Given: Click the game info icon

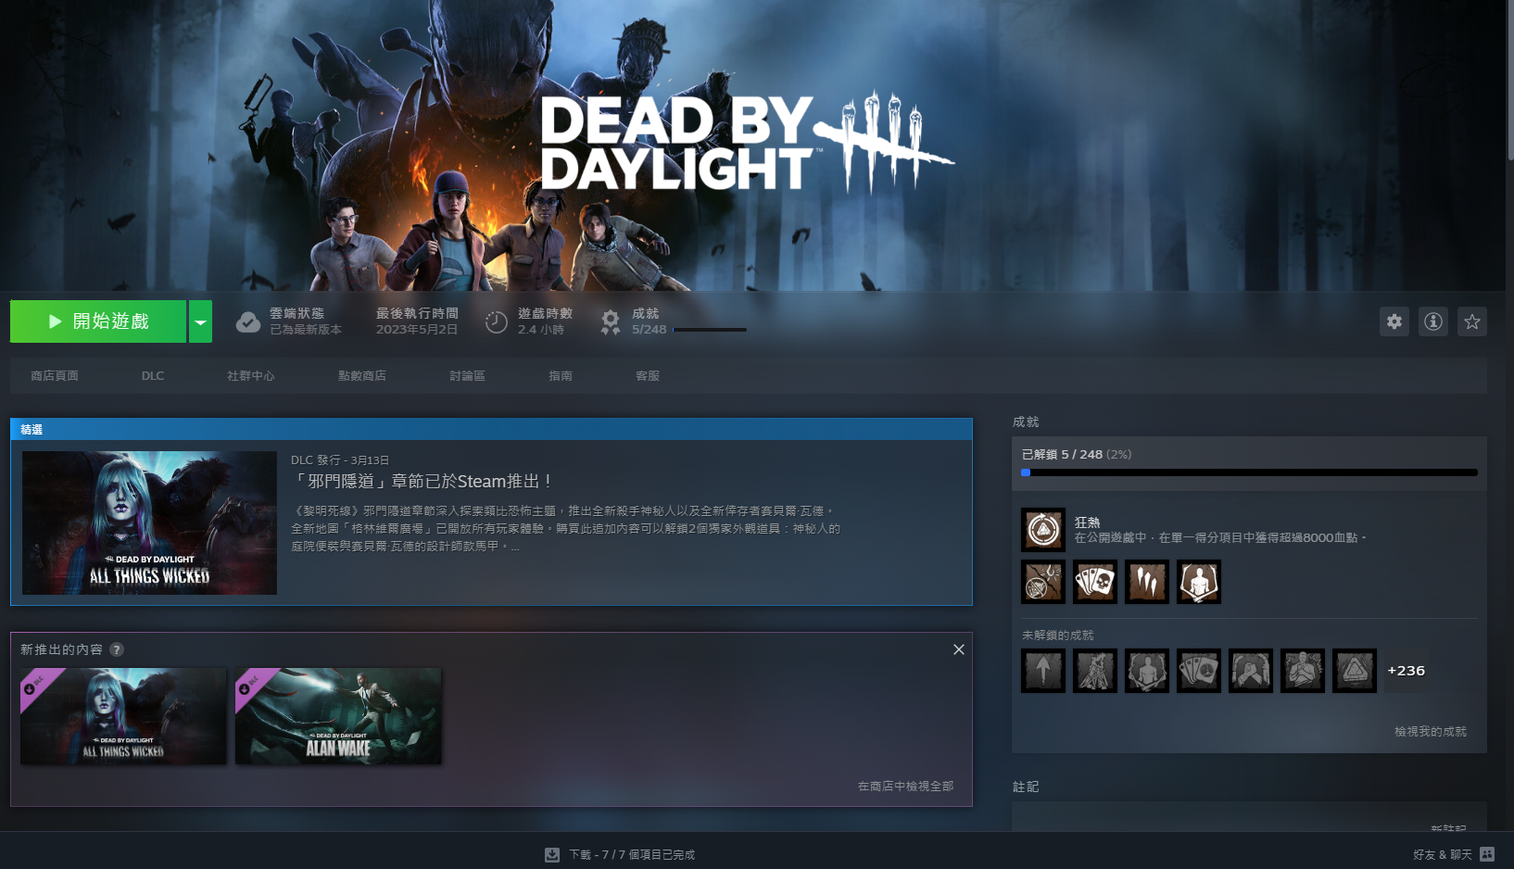Looking at the screenshot, I should click(x=1432, y=321).
